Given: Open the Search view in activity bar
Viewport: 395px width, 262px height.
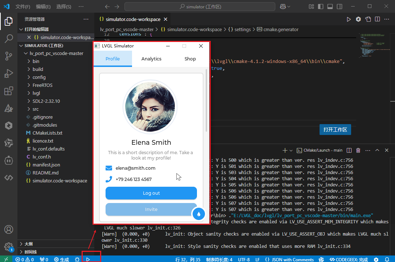Looking at the screenshot, I should click(x=9, y=39).
